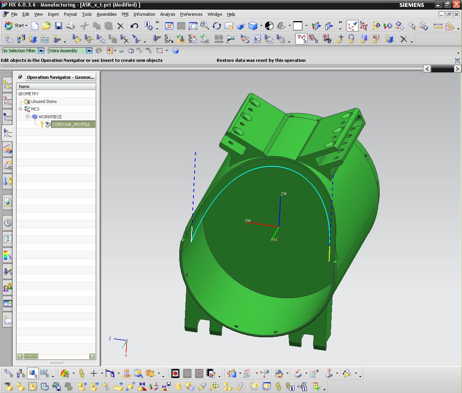
Task: Click the Create Tool icon with drill
Action: 20,39
